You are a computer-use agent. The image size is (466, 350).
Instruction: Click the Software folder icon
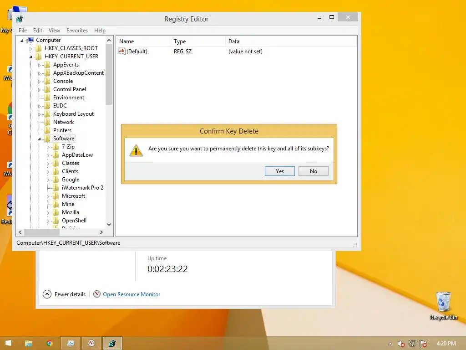click(x=47, y=139)
